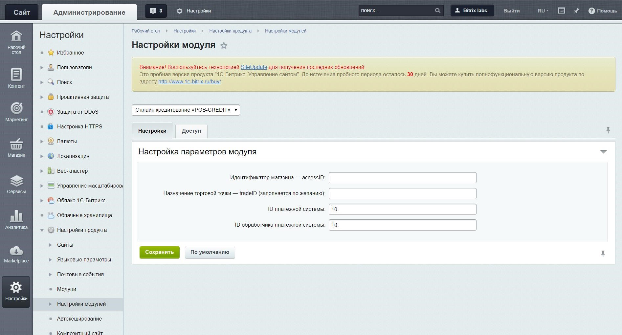The image size is (622, 335).
Task: Open the Сервисы section icon
Action: pos(16,184)
